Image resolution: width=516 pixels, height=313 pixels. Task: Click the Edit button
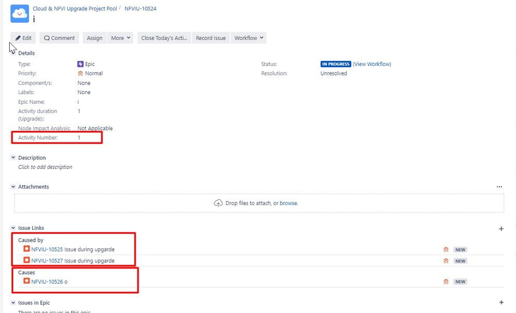[x=23, y=38]
